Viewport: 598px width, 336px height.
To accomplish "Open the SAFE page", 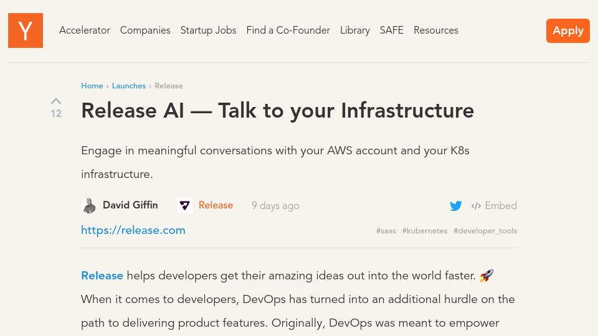I will [392, 30].
